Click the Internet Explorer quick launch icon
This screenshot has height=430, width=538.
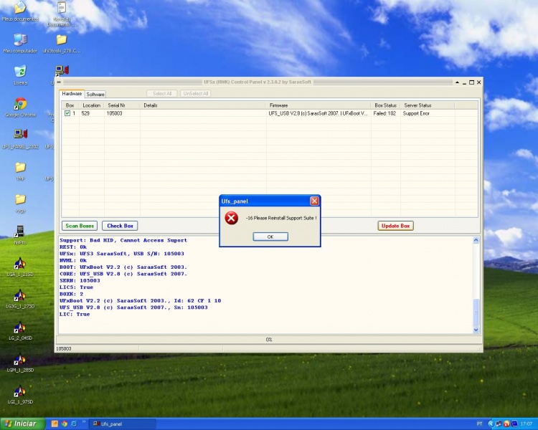[73, 424]
